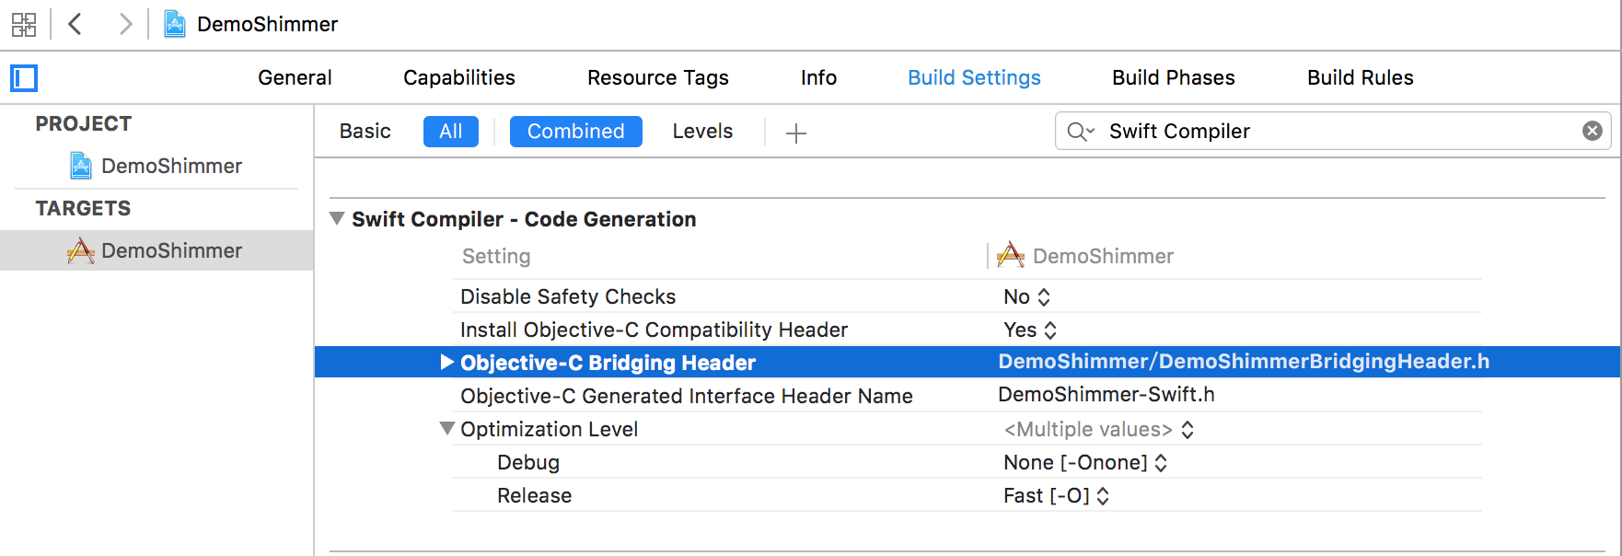Switch to the Build Rules tab
This screenshot has height=556, width=1622.
coord(1361,77)
